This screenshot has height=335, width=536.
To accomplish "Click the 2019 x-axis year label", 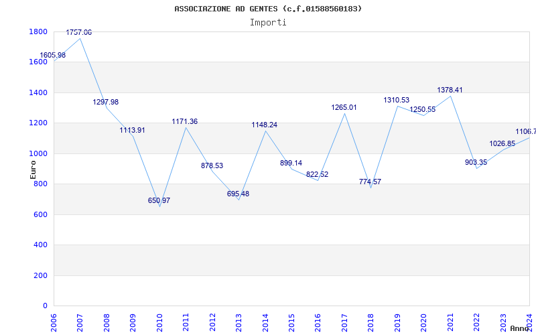I will coord(397,324).
